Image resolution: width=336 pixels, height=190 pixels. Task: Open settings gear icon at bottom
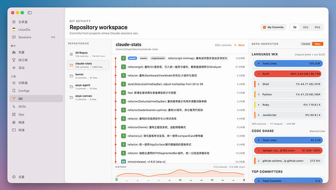click(14, 177)
